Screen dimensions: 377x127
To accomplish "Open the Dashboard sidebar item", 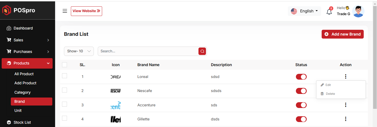I will [x=23, y=28].
